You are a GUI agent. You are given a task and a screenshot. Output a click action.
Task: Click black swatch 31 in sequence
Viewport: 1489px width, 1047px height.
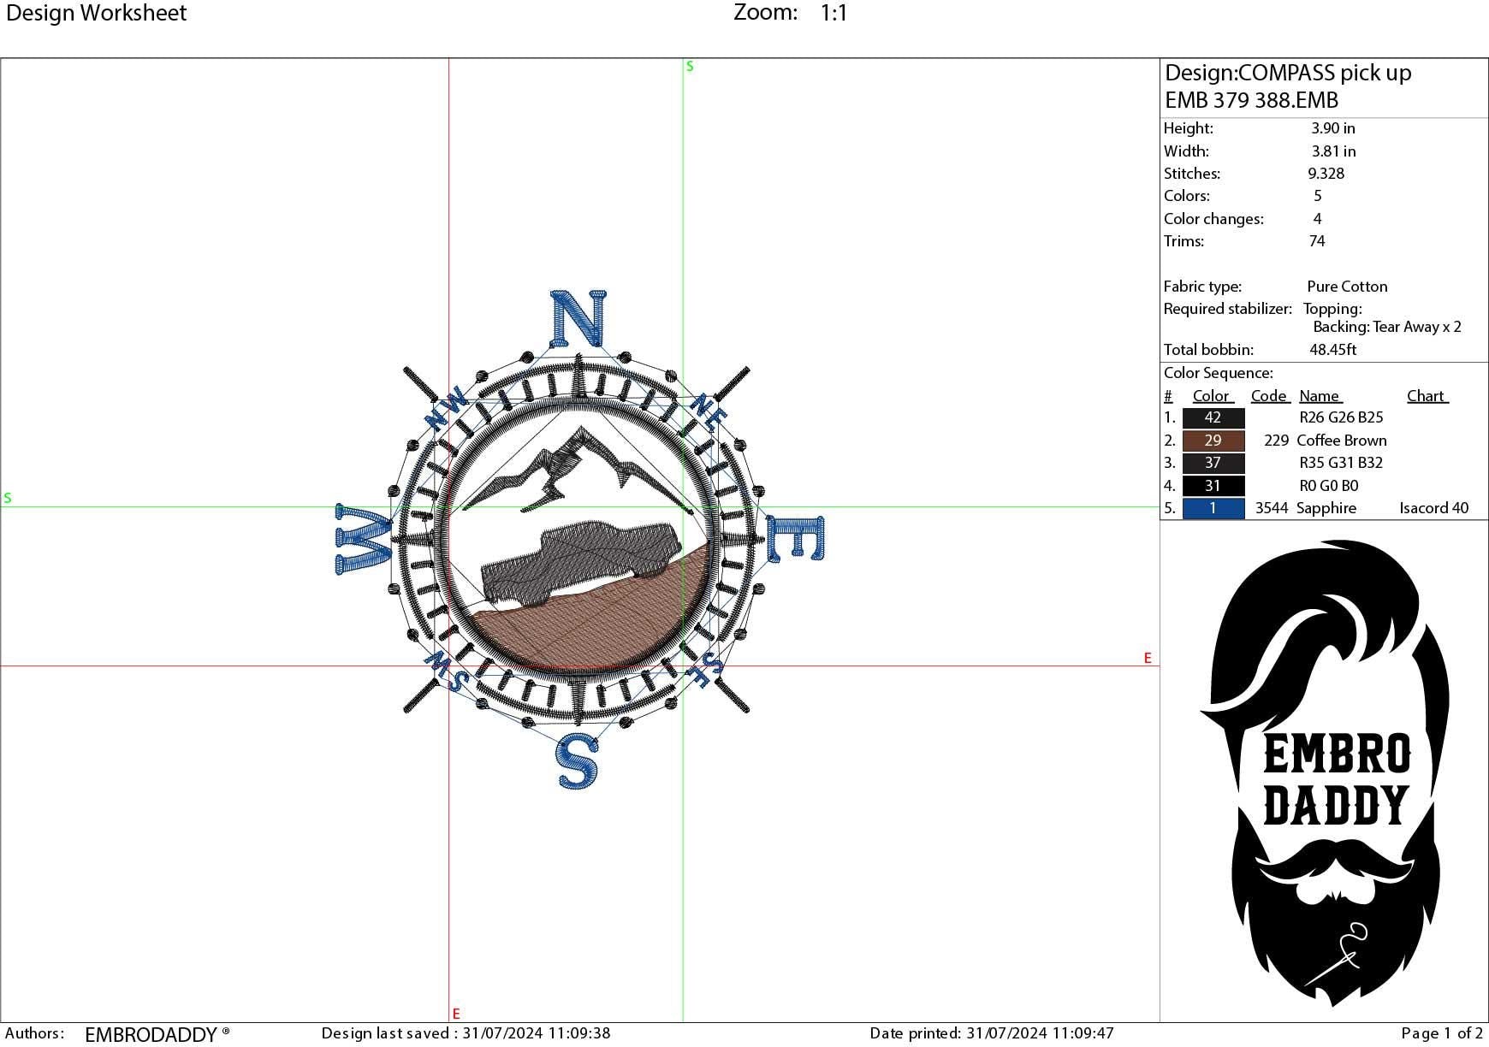pos(1213,486)
